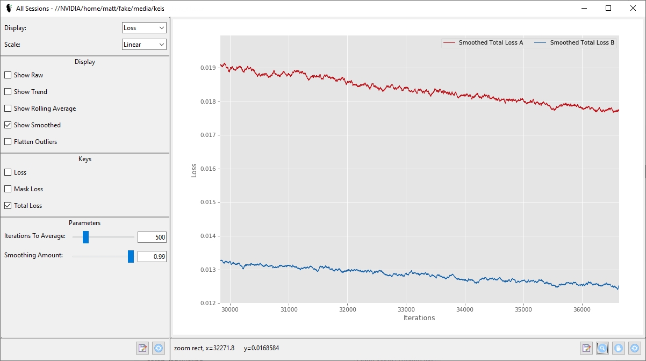Tick the Flatten Outliers checkbox
The width and height of the screenshot is (646, 361).
pos(8,142)
